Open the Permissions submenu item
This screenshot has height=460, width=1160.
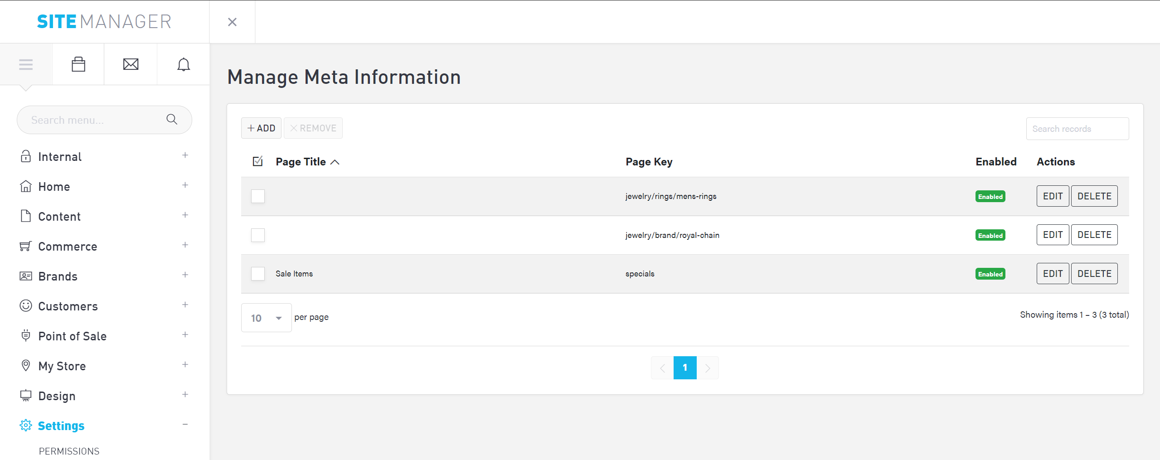click(69, 451)
